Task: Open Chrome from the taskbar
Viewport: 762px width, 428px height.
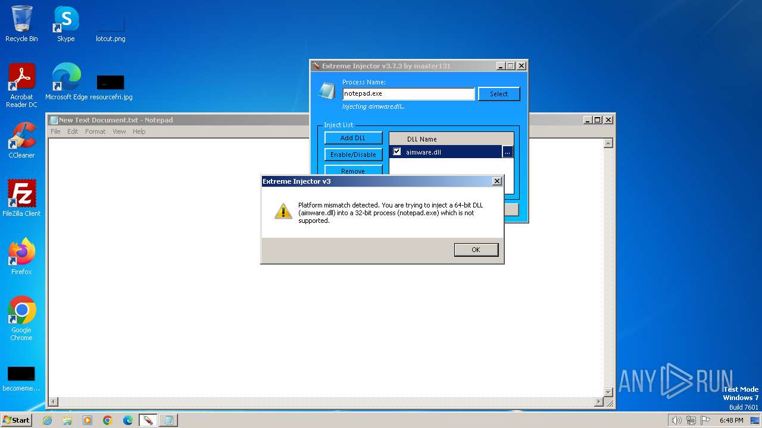Action: [x=108, y=420]
